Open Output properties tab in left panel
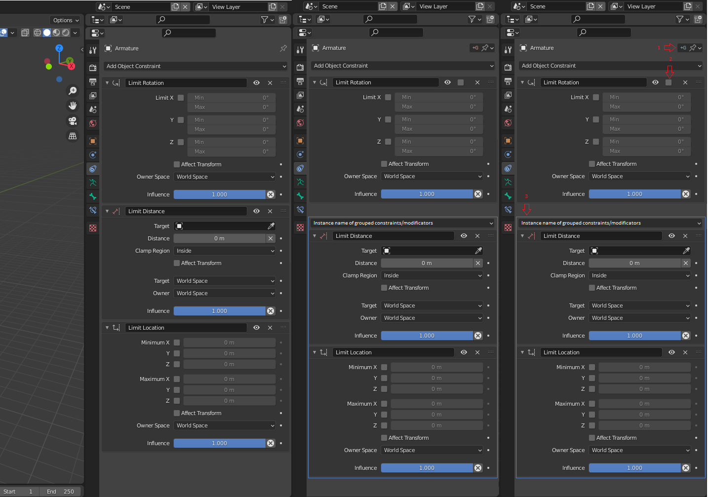 93,81
